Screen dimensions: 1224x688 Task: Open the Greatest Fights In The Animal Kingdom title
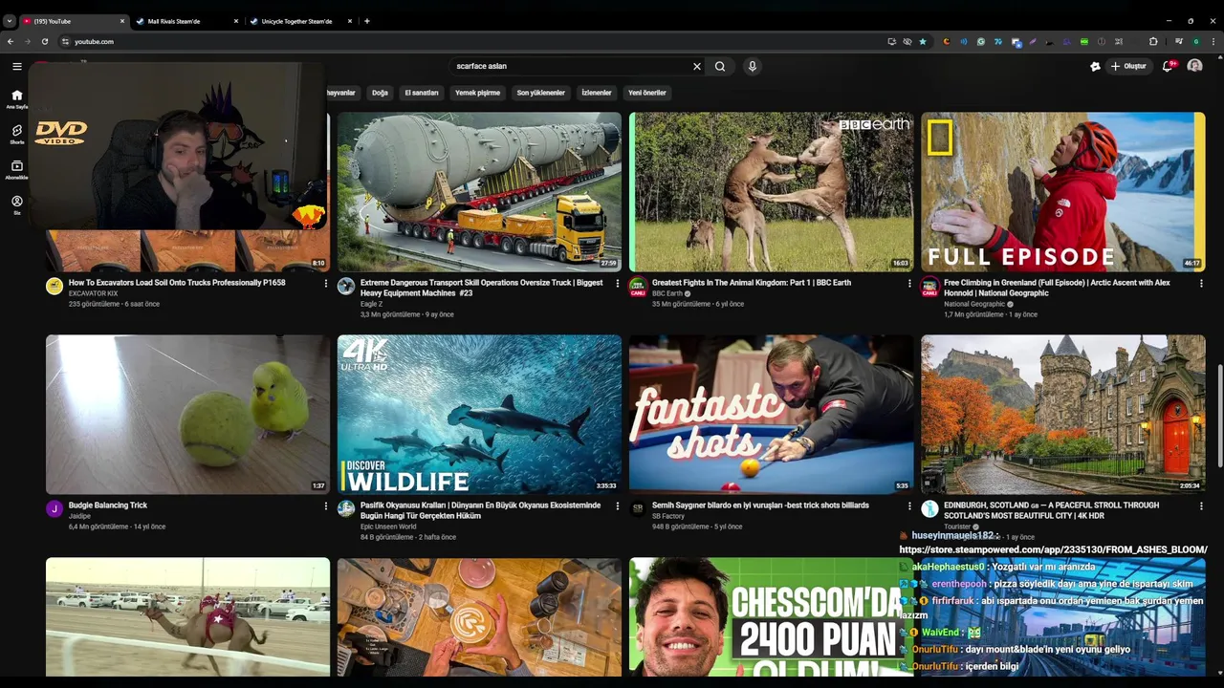point(752,283)
